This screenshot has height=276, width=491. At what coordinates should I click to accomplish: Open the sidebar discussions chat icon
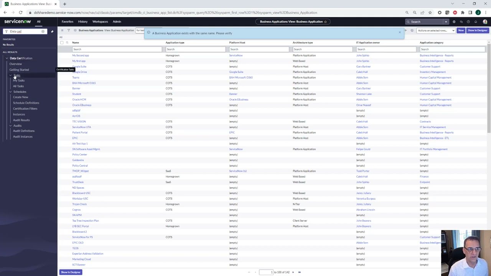coord(461,21)
